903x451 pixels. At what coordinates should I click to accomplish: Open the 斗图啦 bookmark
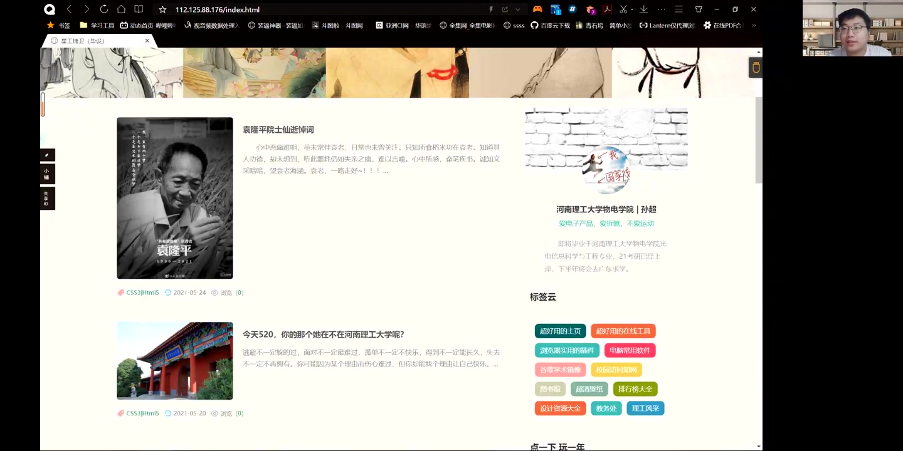point(338,26)
